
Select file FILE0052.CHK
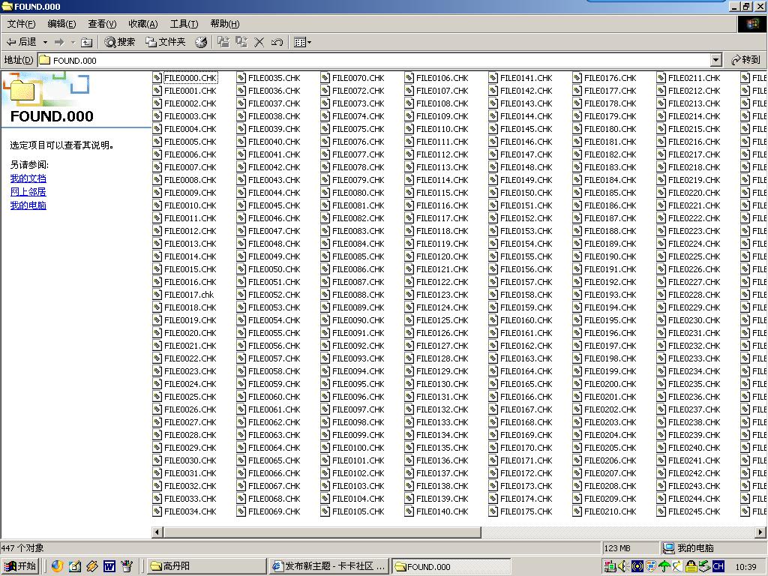[x=274, y=294]
